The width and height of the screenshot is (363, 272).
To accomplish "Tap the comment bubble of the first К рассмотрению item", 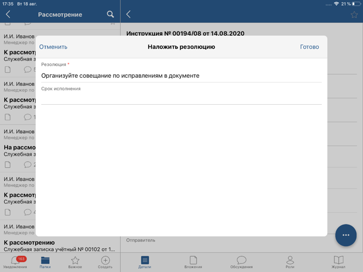I will click(27, 69).
